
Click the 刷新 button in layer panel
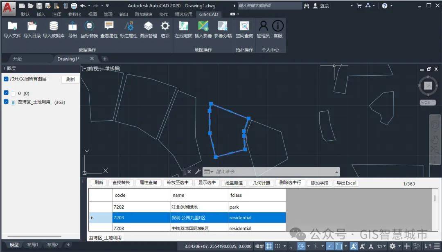coord(70,79)
